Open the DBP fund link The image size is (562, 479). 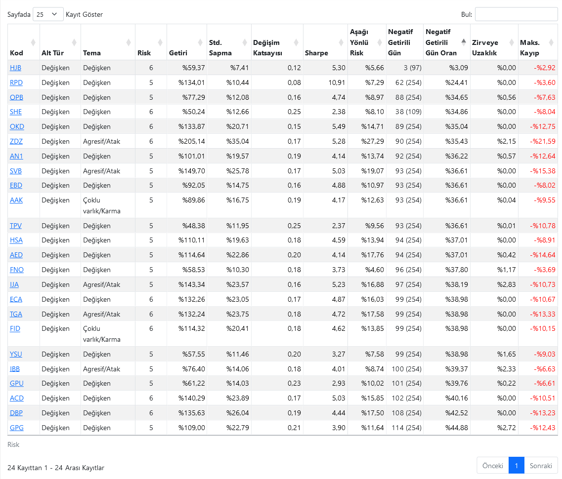tap(16, 413)
